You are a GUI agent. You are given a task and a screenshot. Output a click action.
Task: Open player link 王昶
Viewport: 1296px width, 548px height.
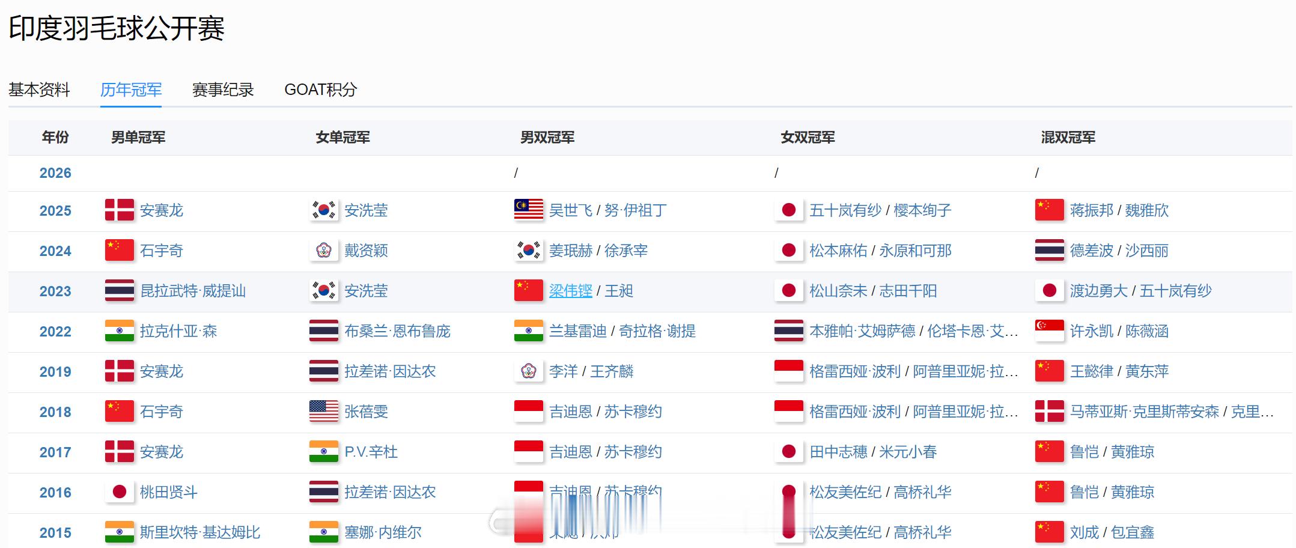[x=619, y=291]
